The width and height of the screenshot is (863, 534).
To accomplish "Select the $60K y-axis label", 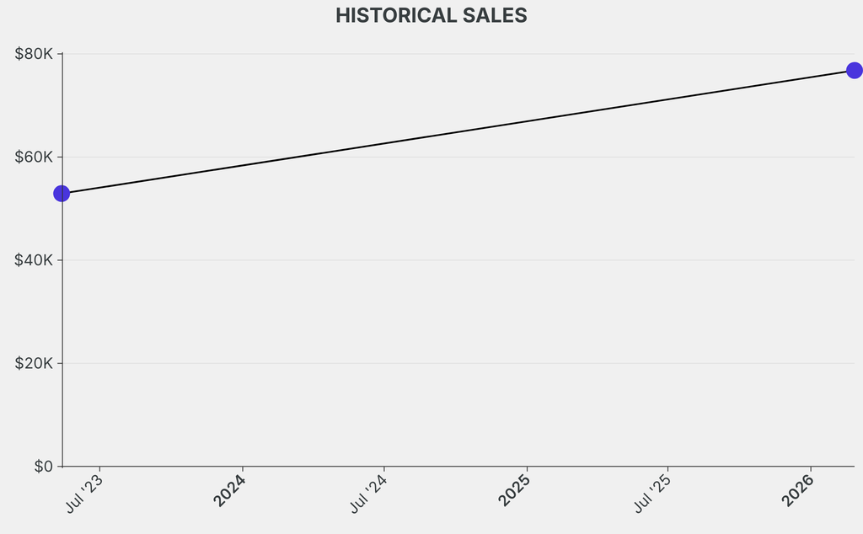I will click(34, 158).
